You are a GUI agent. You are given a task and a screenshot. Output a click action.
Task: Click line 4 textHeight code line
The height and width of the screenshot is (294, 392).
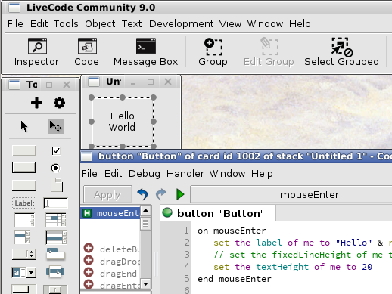293,267
